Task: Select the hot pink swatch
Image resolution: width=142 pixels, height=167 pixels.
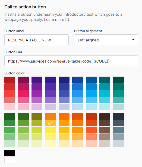Action: pos(23,93)
